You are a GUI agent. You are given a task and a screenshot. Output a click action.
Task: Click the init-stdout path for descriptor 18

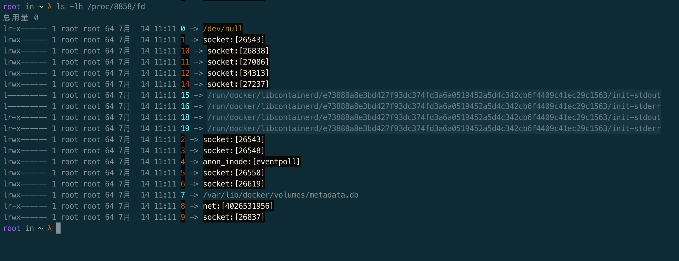(434, 117)
